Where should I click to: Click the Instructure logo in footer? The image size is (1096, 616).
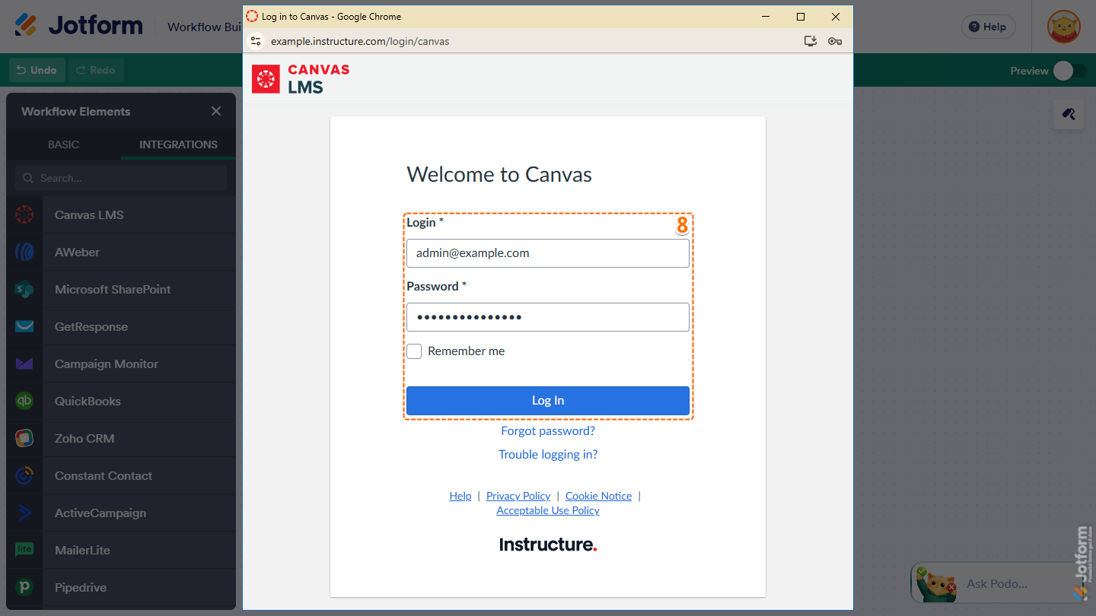click(x=548, y=545)
